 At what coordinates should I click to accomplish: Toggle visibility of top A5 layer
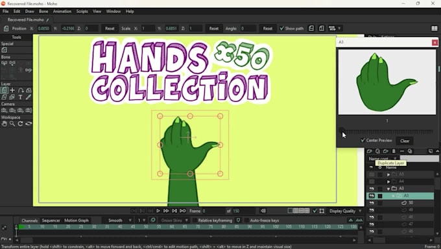tap(372, 174)
